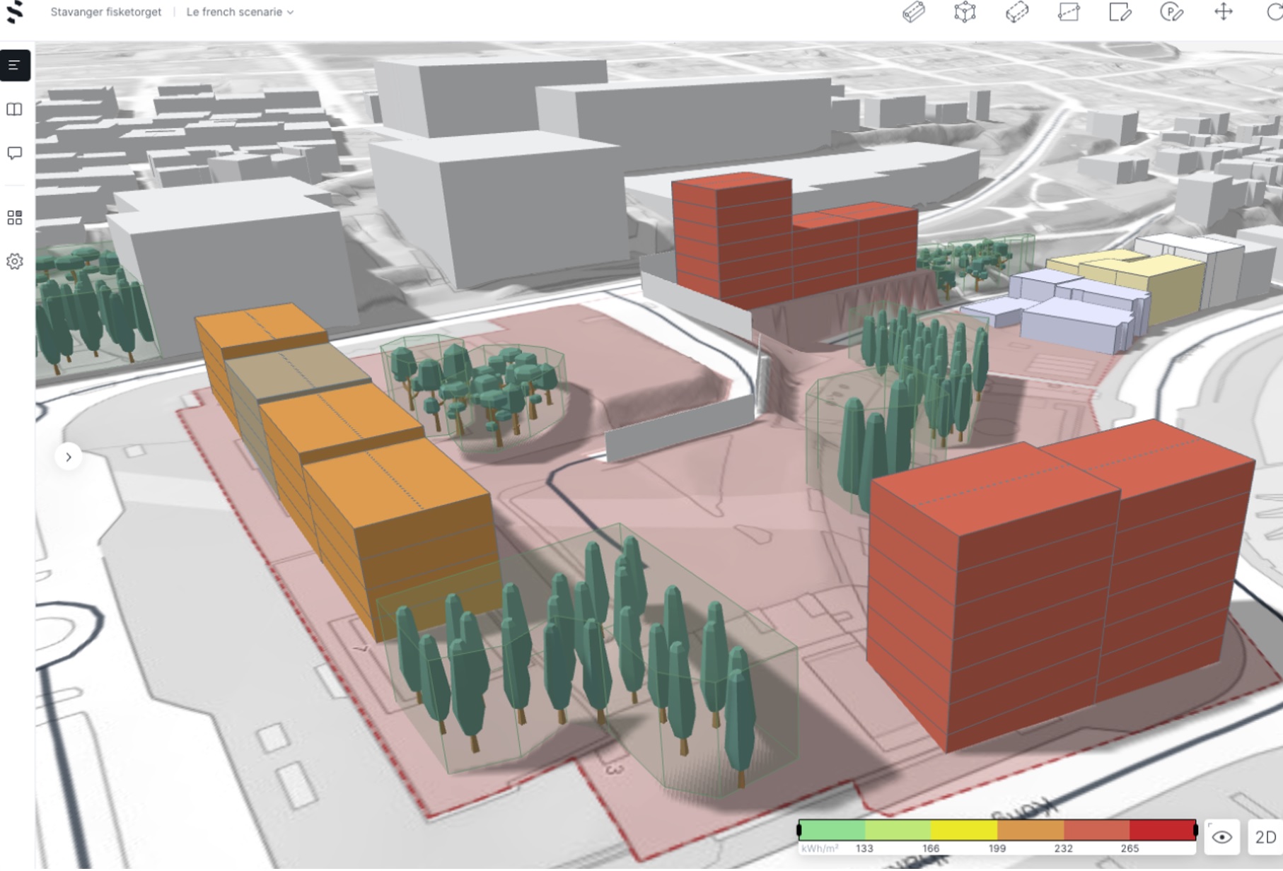Select the 3D cube vertex editing tool
Screen dimensions: 1283x871
tap(965, 13)
